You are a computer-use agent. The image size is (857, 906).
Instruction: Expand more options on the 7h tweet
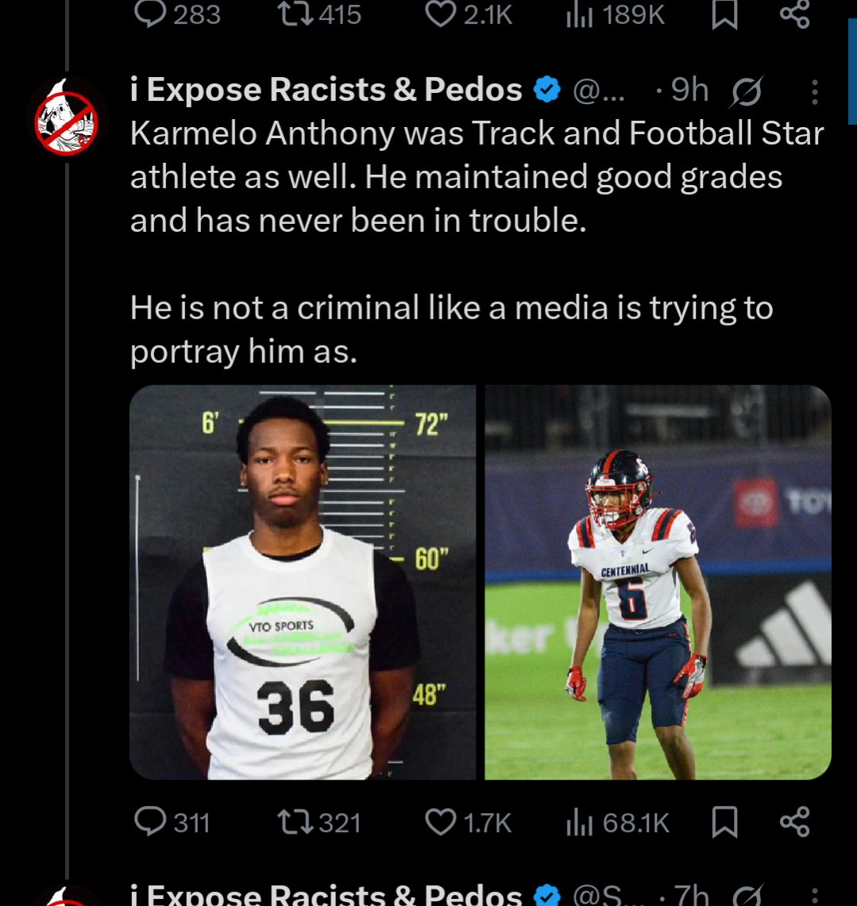(x=814, y=896)
